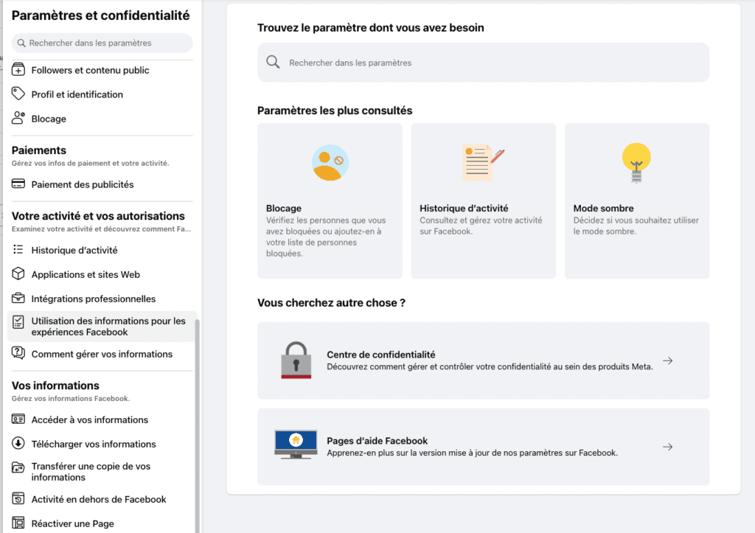Open Comment gérer vos informations
Screen dimensions: 755x533
pyautogui.click(x=102, y=354)
